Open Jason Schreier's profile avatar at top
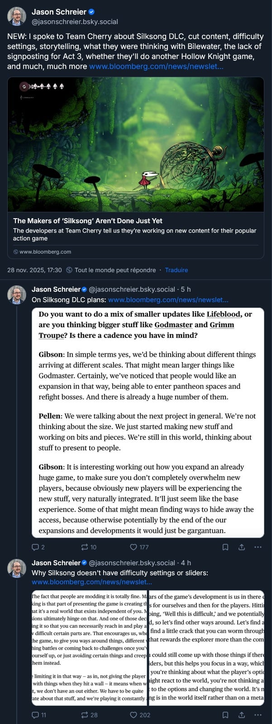The width and height of the screenshot is (272, 724). coord(17,16)
